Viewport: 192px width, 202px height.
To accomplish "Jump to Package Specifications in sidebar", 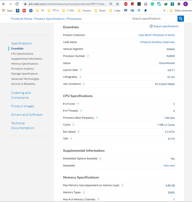I will [x=24, y=74].
